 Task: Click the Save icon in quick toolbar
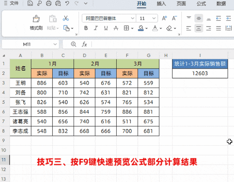30,3
